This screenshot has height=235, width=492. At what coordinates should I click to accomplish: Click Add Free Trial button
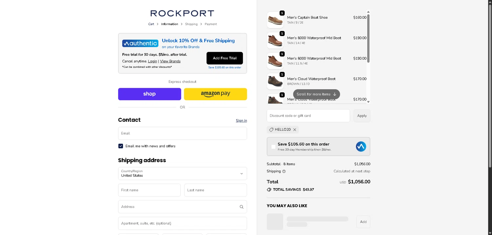pos(225,58)
